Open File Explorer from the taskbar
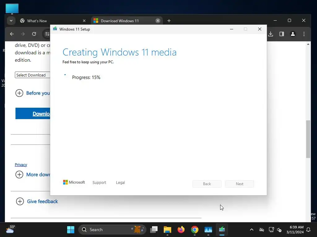The width and height of the screenshot is (317, 237). [167, 230]
